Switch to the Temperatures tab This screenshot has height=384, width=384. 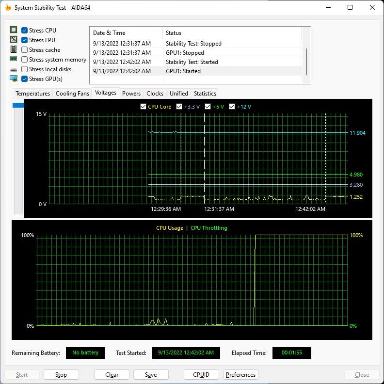pos(32,94)
